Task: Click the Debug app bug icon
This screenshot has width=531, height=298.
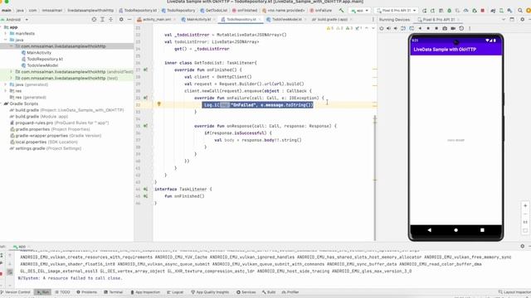Action: click(x=450, y=11)
